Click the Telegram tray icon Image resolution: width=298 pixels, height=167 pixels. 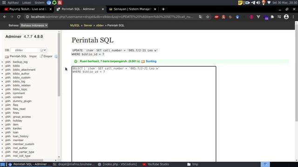(253, 2)
